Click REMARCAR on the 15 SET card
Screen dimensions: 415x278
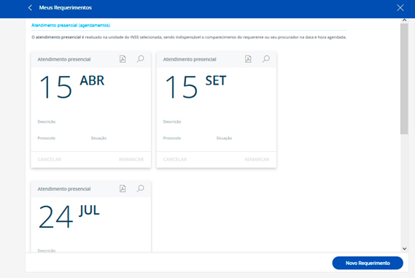coord(257,159)
